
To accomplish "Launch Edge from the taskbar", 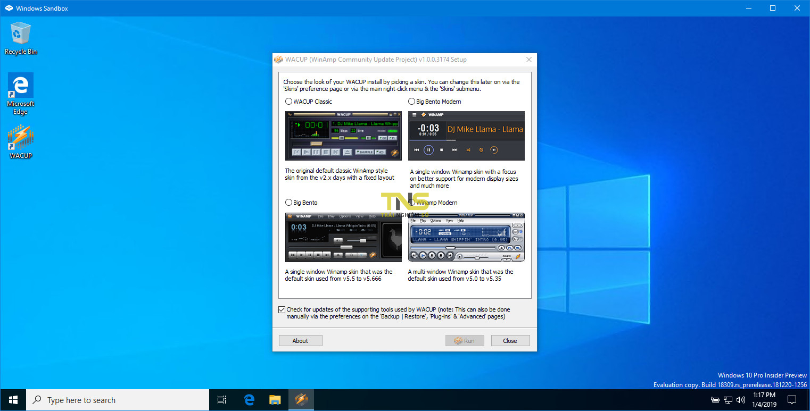I will pos(249,400).
